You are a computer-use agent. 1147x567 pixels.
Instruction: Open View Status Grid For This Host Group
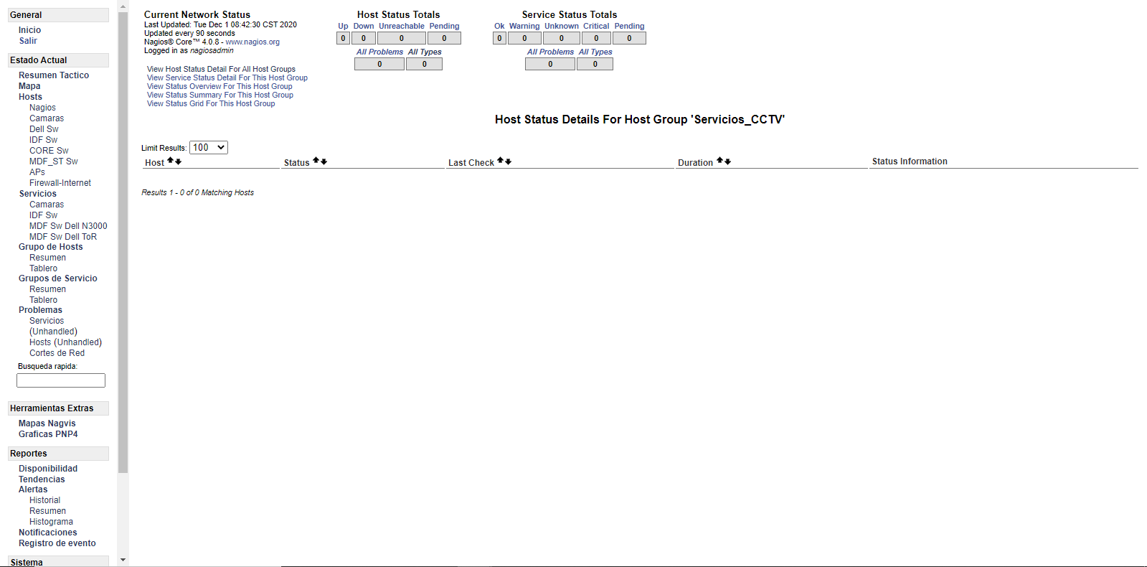[211, 104]
